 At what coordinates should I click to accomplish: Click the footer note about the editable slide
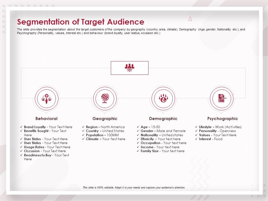click(134, 188)
